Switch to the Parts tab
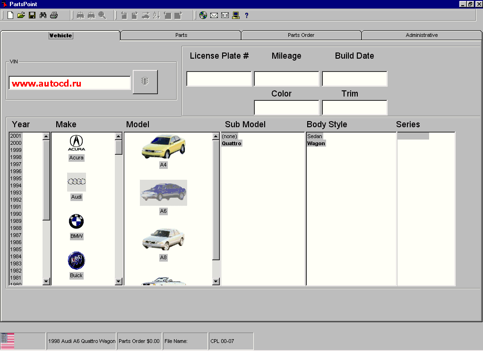The width and height of the screenshot is (483, 351). pos(181,35)
